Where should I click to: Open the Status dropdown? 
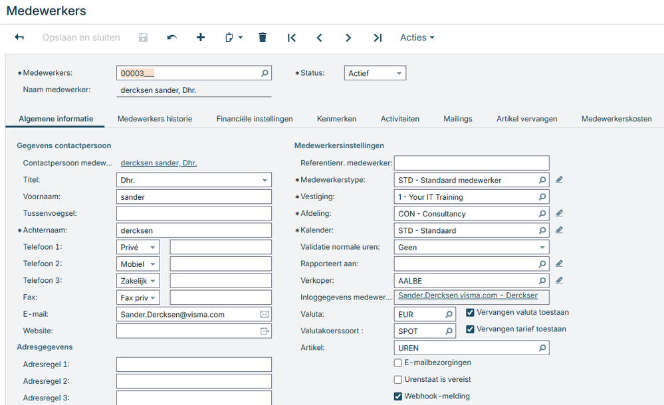375,73
